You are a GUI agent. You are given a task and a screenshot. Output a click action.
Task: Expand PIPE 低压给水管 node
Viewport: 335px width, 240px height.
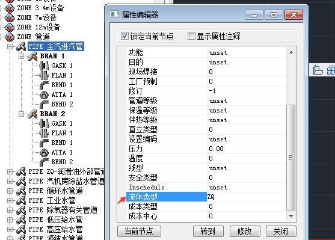pyautogui.click(x=10, y=220)
